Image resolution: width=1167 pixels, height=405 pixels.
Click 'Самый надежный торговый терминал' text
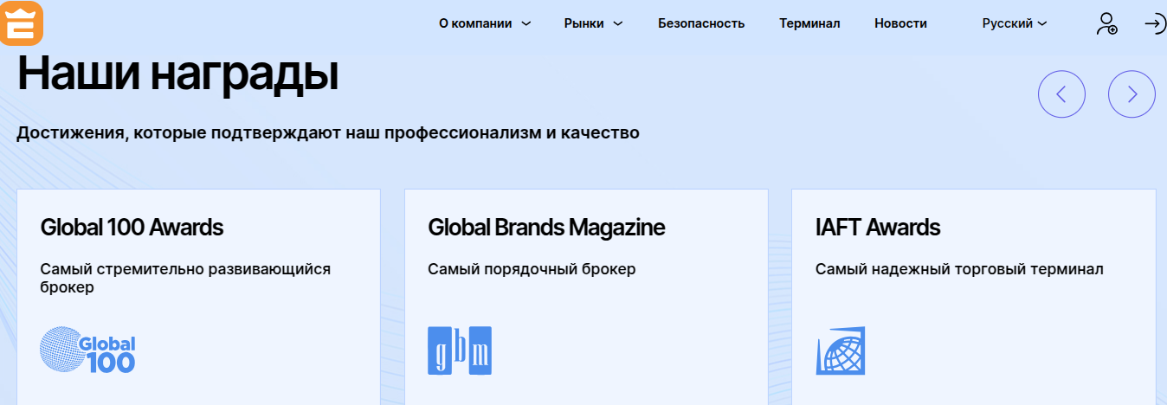click(x=959, y=269)
